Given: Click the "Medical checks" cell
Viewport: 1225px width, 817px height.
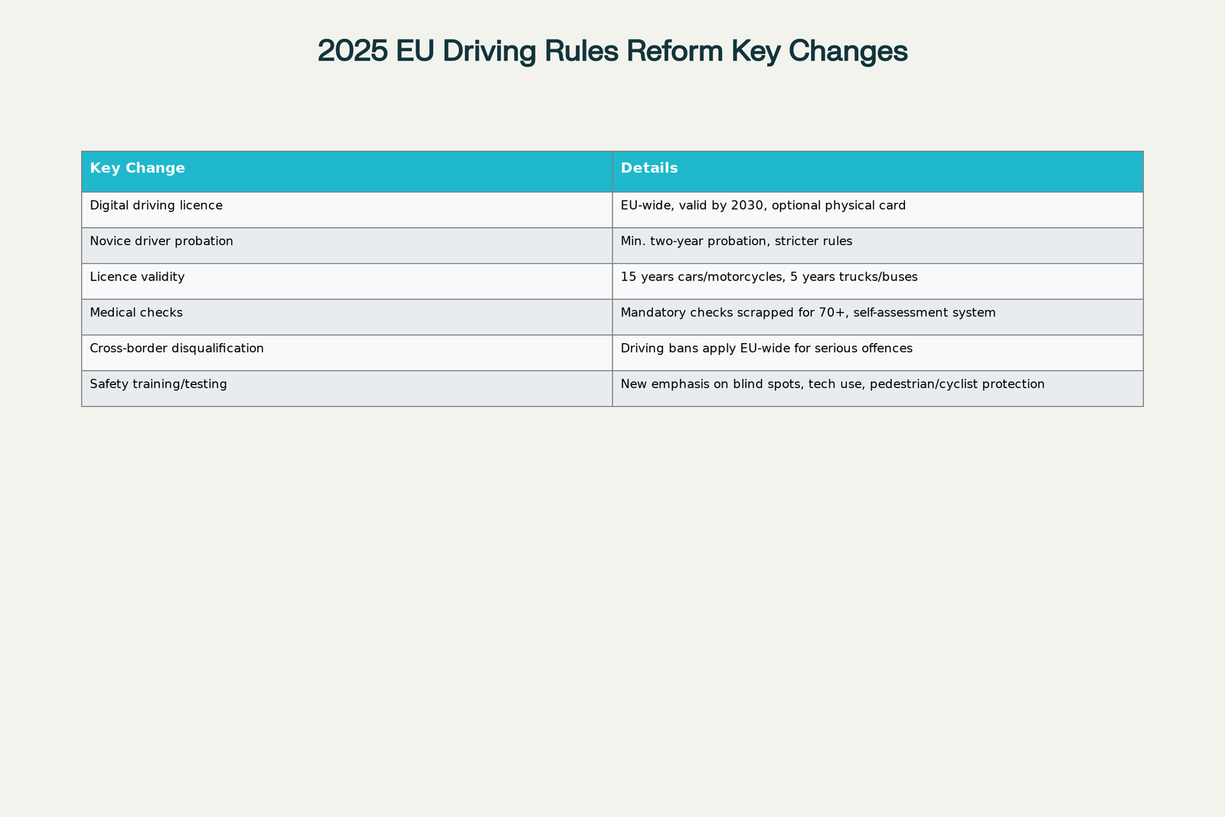Looking at the screenshot, I should [136, 313].
